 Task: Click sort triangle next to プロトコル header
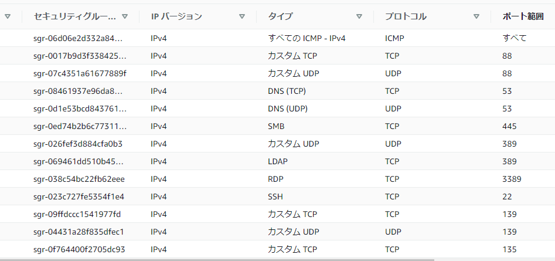click(476, 16)
